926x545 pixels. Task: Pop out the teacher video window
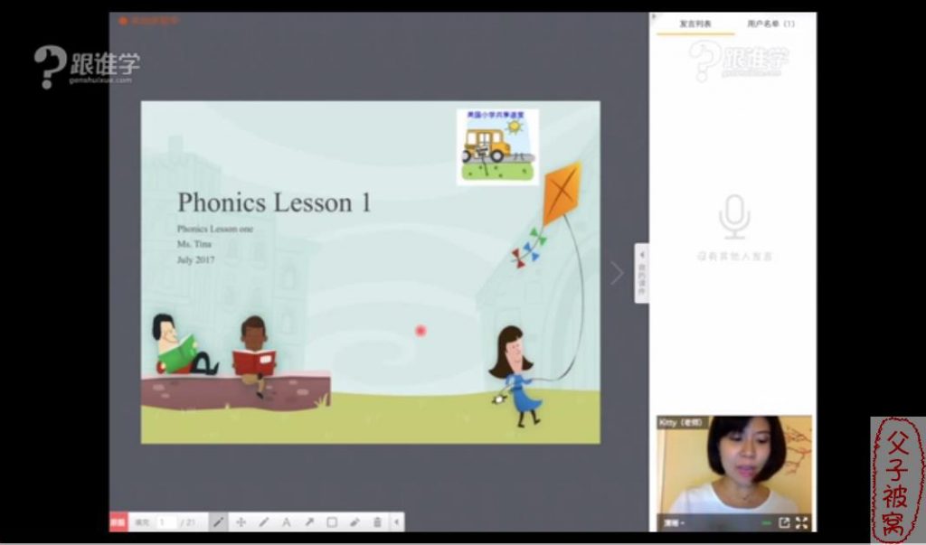click(x=784, y=522)
